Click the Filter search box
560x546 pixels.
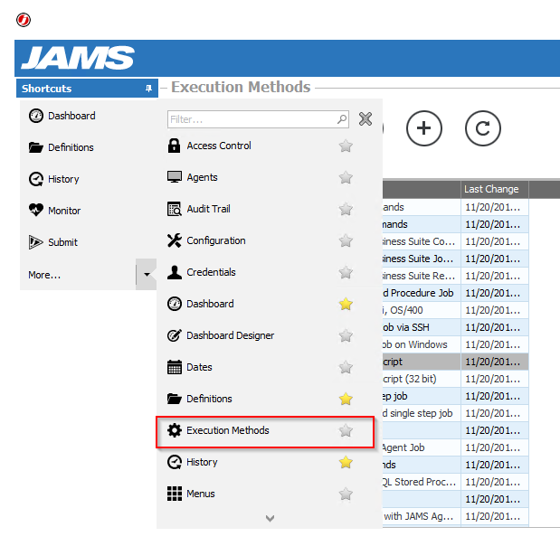pyautogui.click(x=258, y=119)
